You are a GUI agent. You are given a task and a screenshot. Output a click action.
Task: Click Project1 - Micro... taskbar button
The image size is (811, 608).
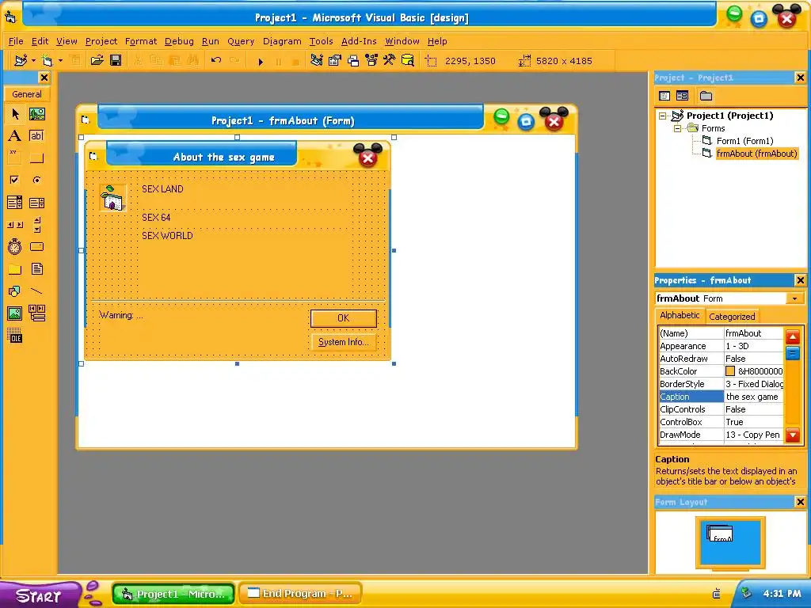[173, 594]
